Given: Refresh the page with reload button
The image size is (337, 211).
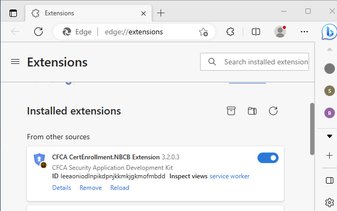Looking at the screenshot, I should coord(38,32).
